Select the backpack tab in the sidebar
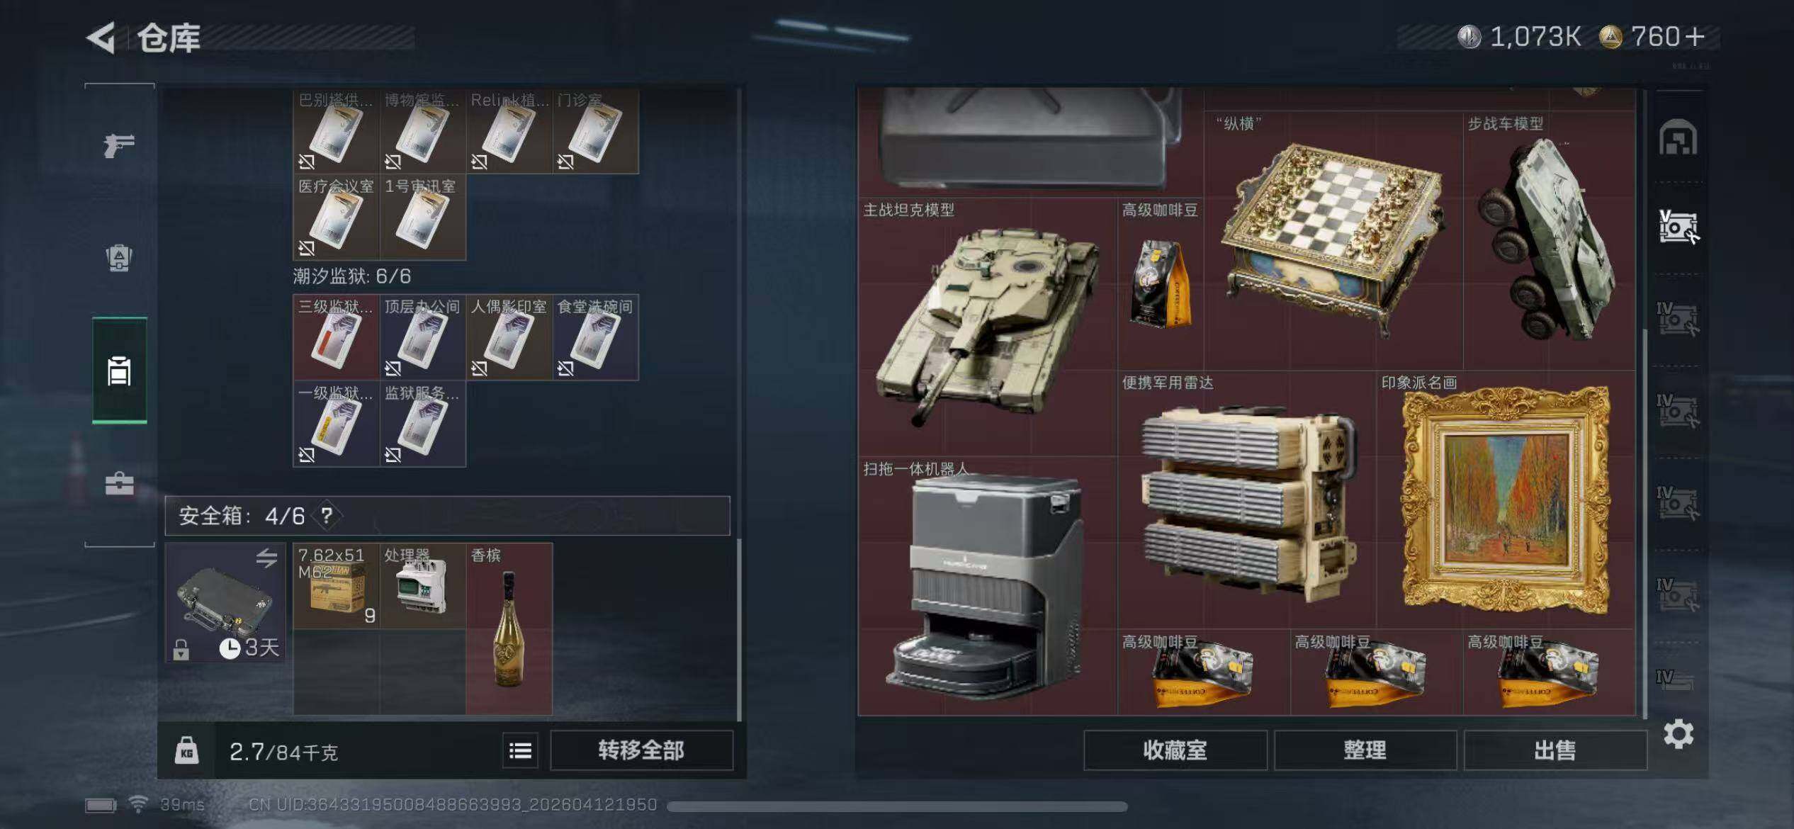This screenshot has height=829, width=1794. (119, 258)
